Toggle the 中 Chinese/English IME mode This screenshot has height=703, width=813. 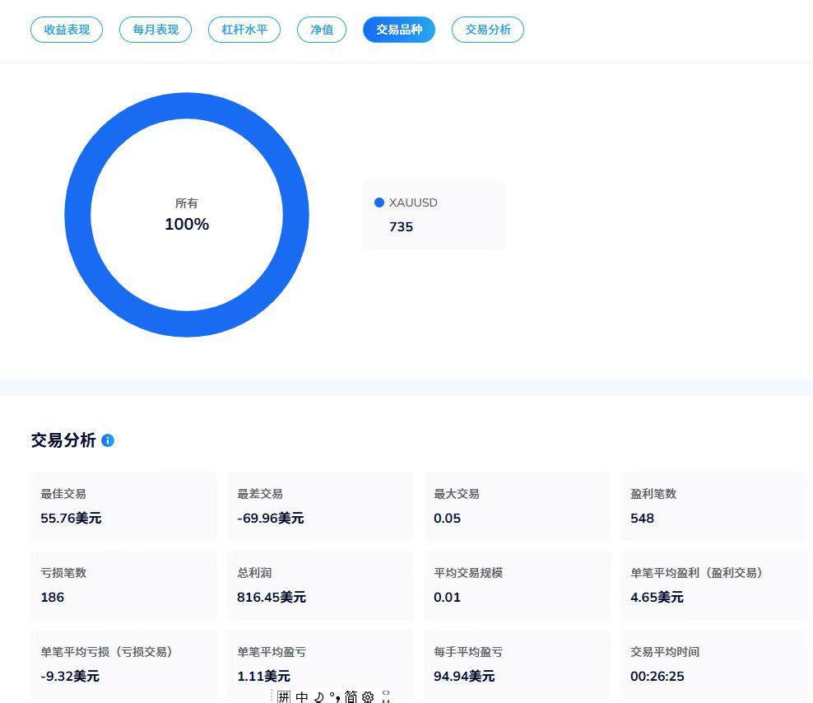coord(302,696)
